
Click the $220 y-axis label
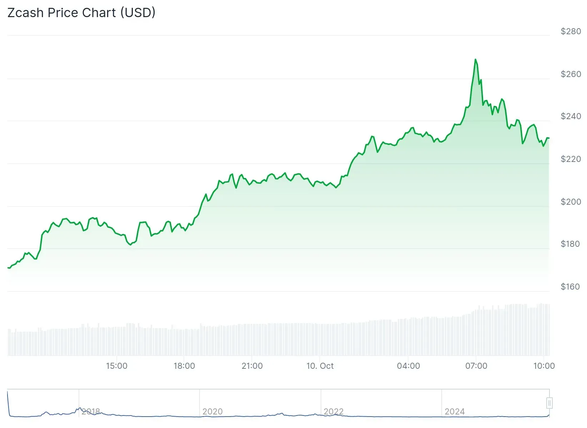[571, 159]
